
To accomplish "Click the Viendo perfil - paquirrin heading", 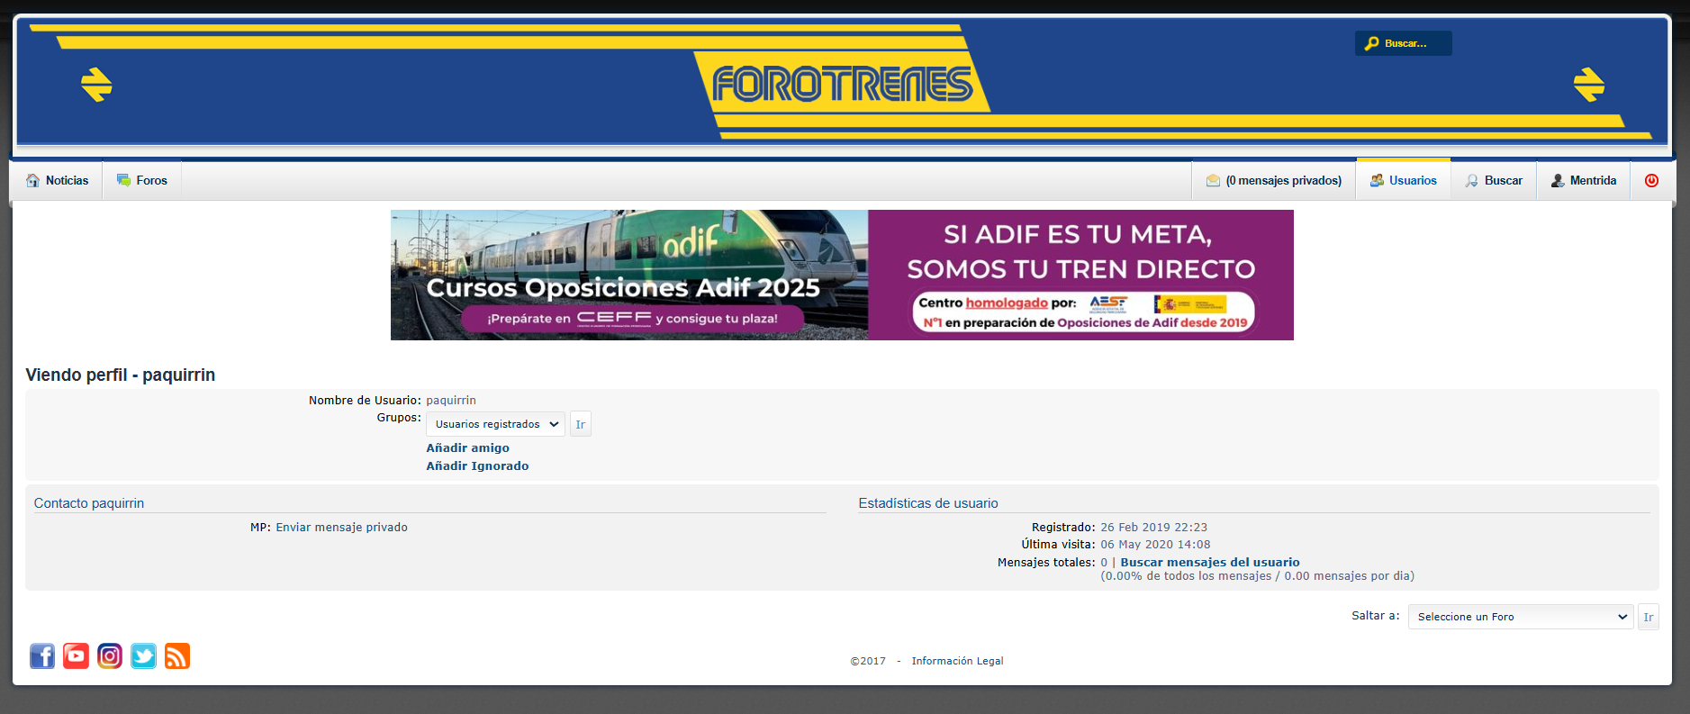I will tap(120, 375).
